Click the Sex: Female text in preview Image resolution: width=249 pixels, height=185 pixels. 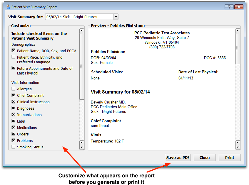coord(102,62)
